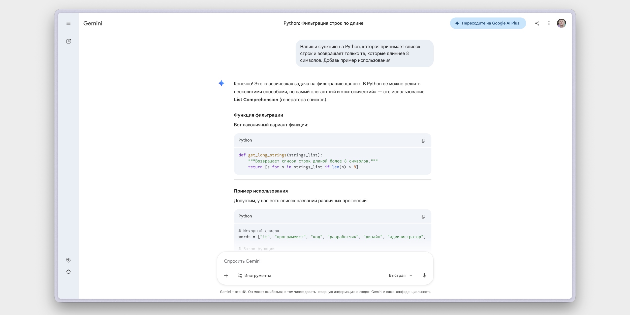Expand the more options menu
This screenshot has width=630, height=315.
point(549,23)
